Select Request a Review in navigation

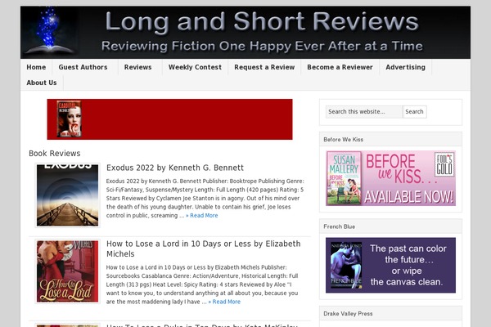(x=264, y=67)
